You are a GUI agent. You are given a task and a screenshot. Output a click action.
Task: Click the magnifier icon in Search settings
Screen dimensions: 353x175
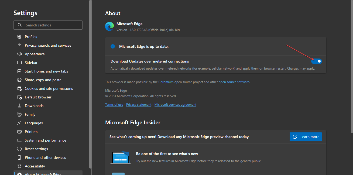click(x=20, y=25)
